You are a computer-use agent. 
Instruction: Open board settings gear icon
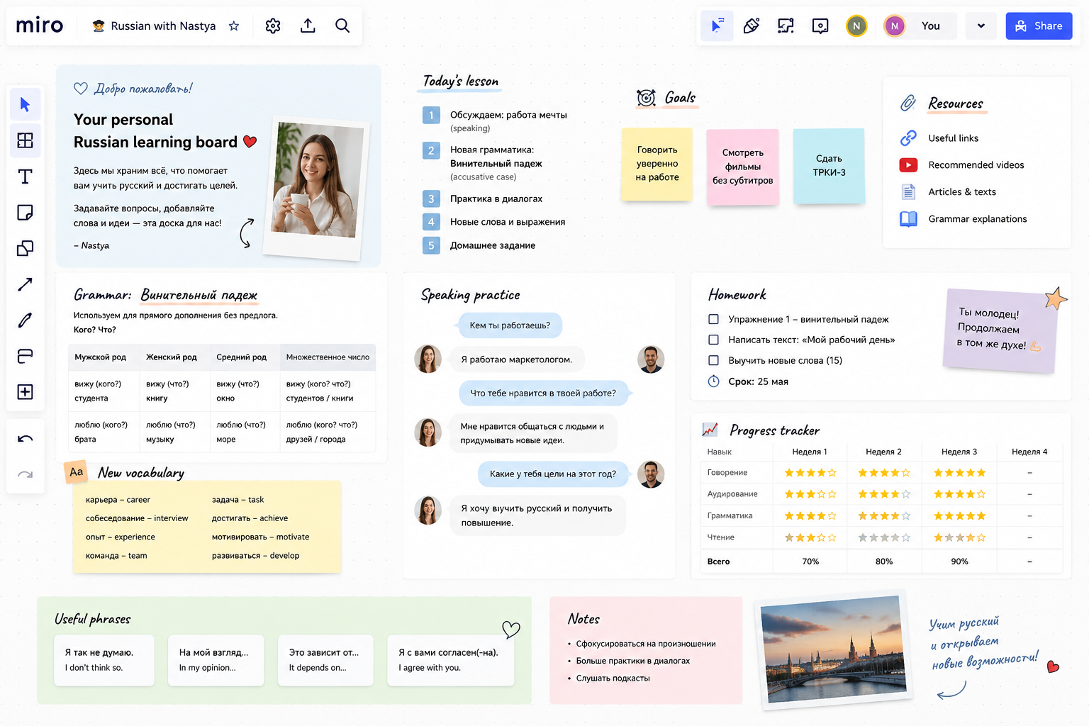coord(273,26)
